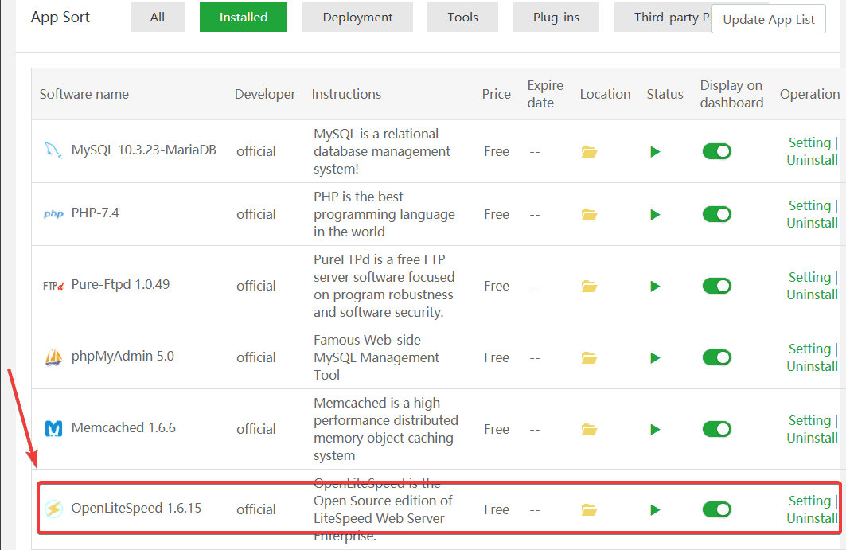846x550 pixels.
Task: Disable PHP-7.4 dashboard display toggle
Action: click(x=716, y=214)
